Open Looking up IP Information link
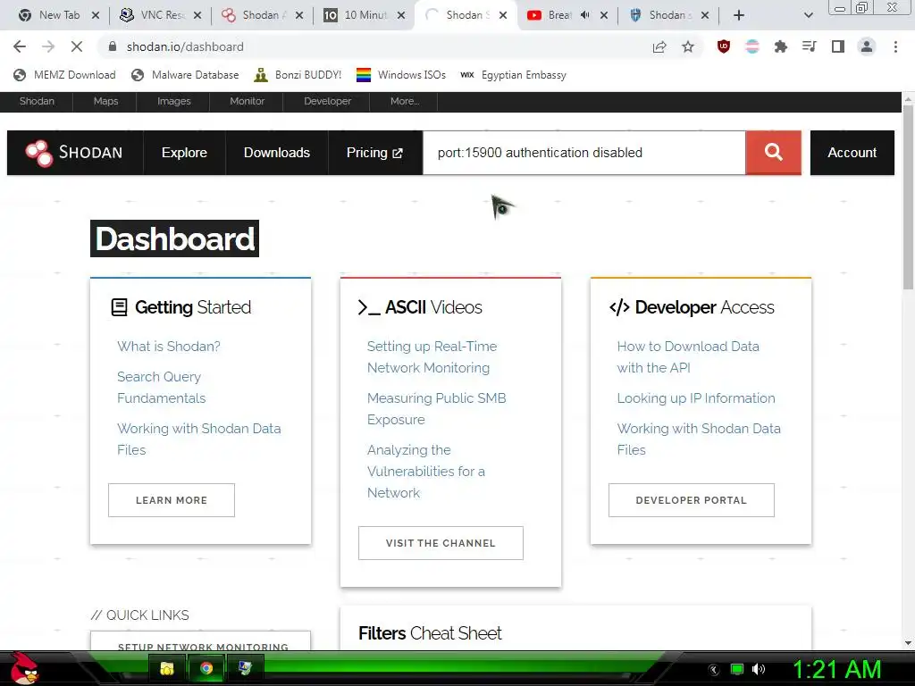The height and width of the screenshot is (686, 915). click(696, 397)
